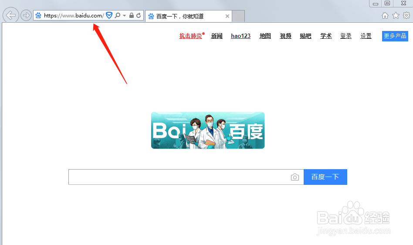Refresh the page with the reload icon
Screen dimensions: 413x245
[x=139, y=15]
